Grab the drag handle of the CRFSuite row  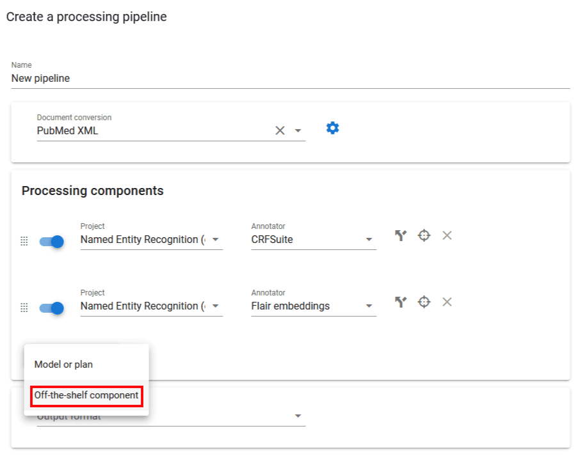pos(24,242)
